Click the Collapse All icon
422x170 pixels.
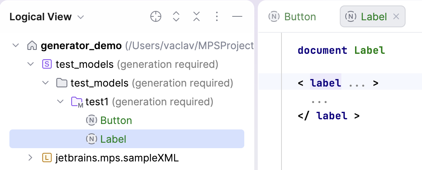pyautogui.click(x=197, y=16)
